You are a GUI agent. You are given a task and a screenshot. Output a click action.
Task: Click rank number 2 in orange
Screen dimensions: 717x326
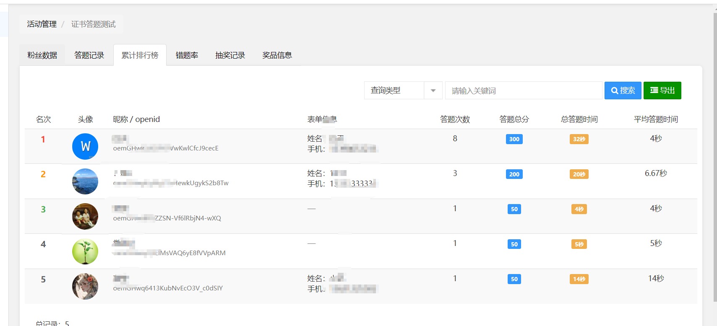(43, 174)
